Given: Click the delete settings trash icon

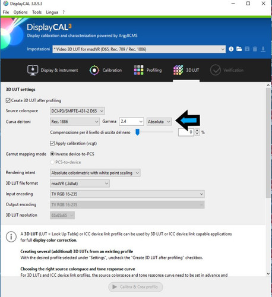Looking at the screenshot, I should point(255,49).
